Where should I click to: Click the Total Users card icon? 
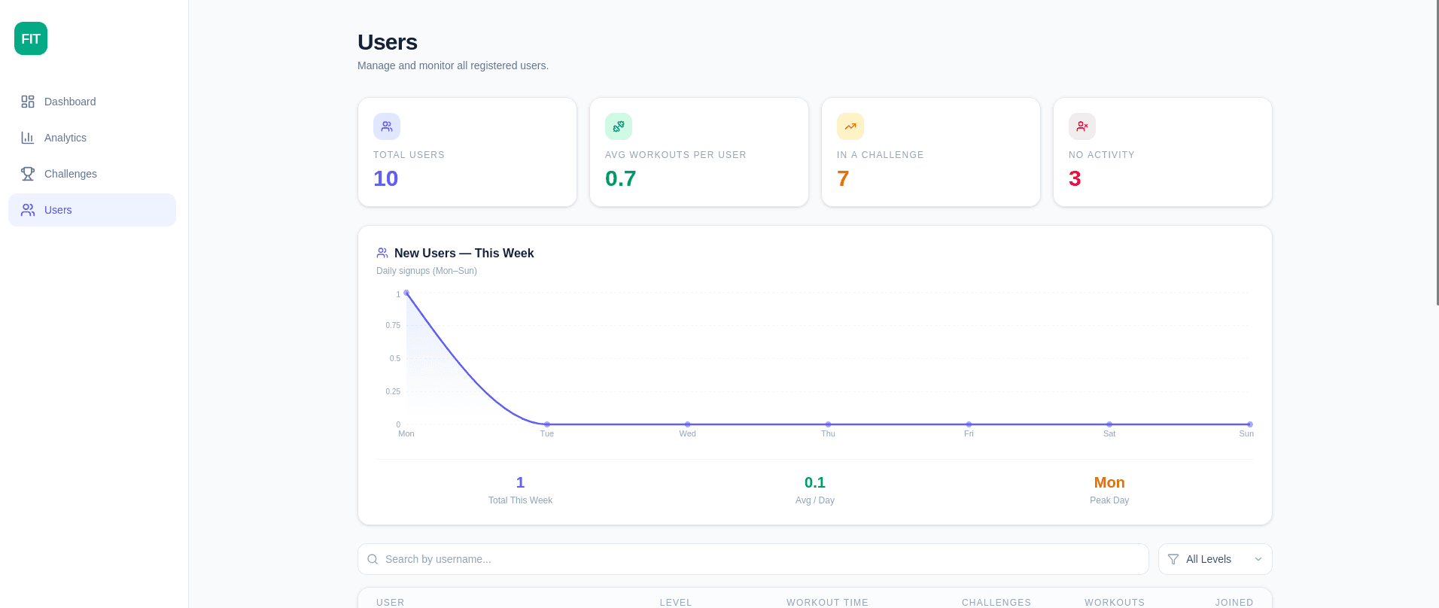click(x=387, y=126)
